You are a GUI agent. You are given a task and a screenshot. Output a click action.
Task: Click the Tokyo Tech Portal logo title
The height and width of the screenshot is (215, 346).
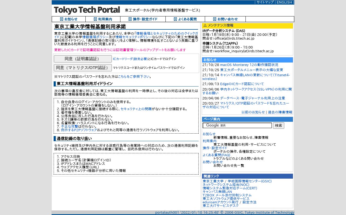coord(87,10)
